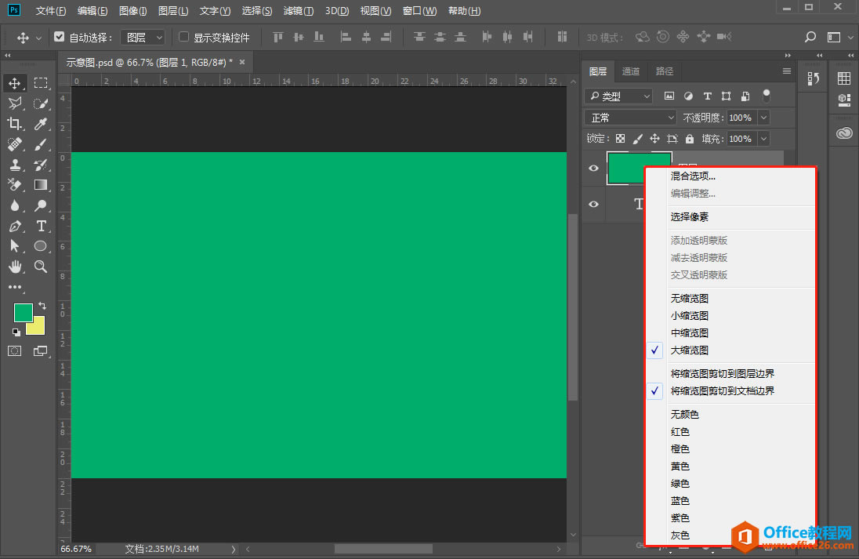
Task: Open the Filter menu
Action: pos(299,11)
